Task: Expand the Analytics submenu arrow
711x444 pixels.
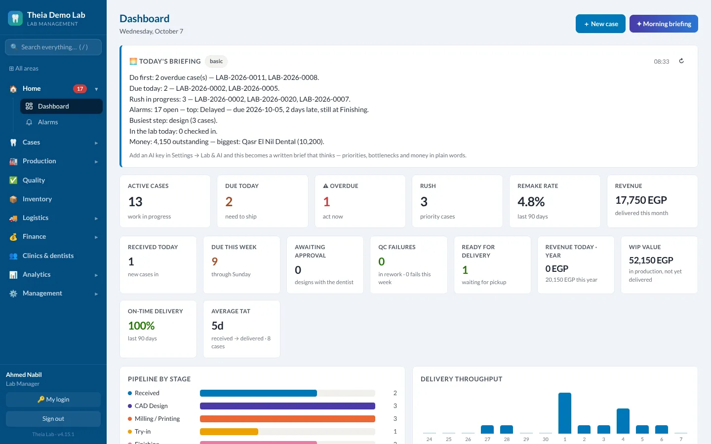Action: click(x=96, y=275)
